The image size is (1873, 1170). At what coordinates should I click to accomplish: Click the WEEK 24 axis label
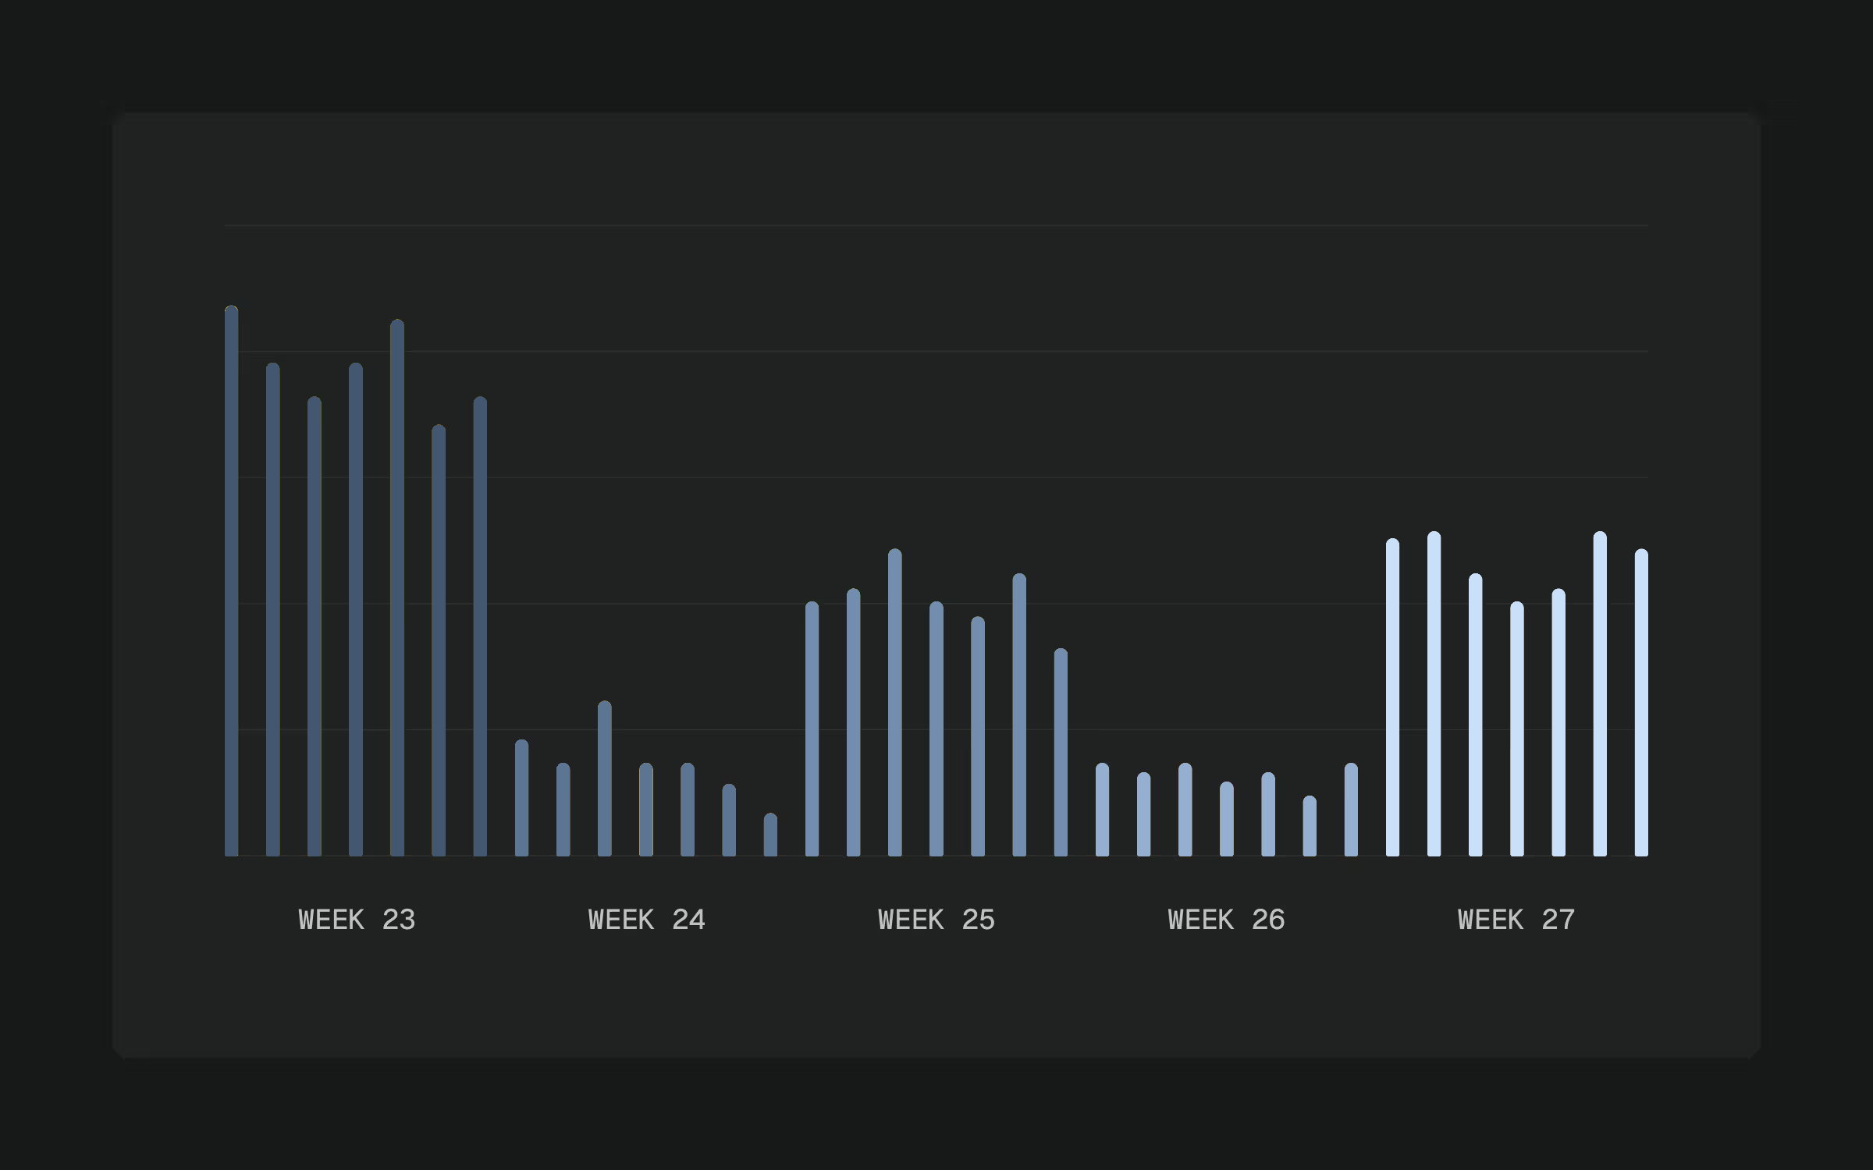click(646, 920)
